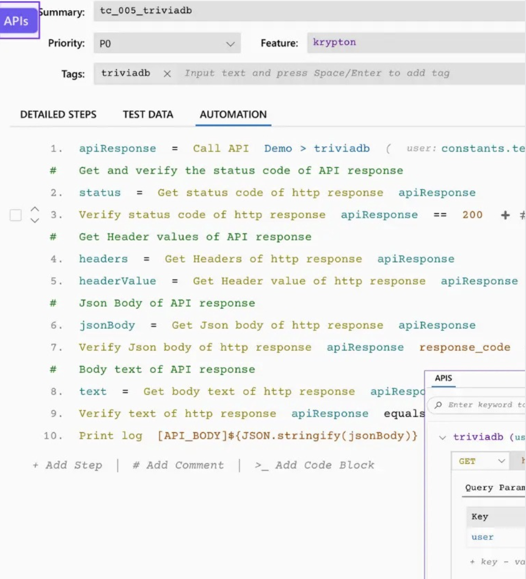Click the Summary input containing tc_005_triviadb
Image resolution: width=526 pixels, height=579 pixels.
pos(244,10)
